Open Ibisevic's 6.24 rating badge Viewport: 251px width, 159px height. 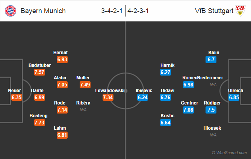[x=142, y=97]
